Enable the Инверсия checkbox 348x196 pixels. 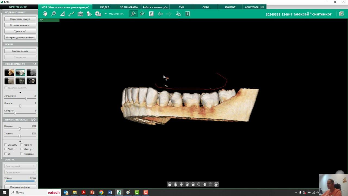tap(21, 154)
